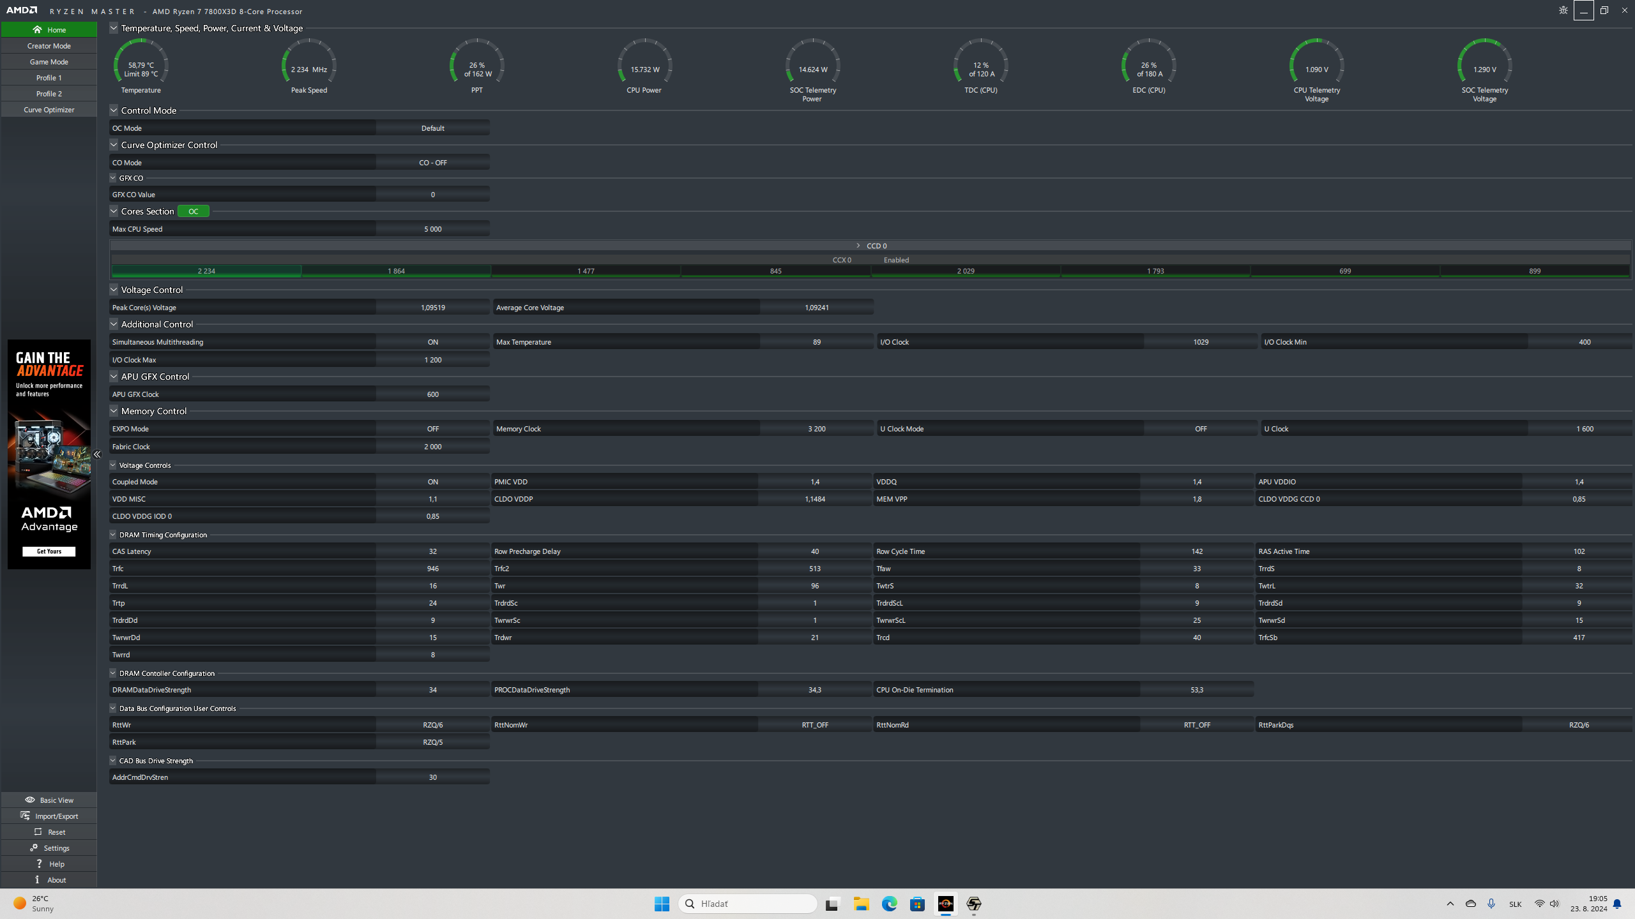Click the About info icon
The image size is (1635, 919).
[x=37, y=879]
